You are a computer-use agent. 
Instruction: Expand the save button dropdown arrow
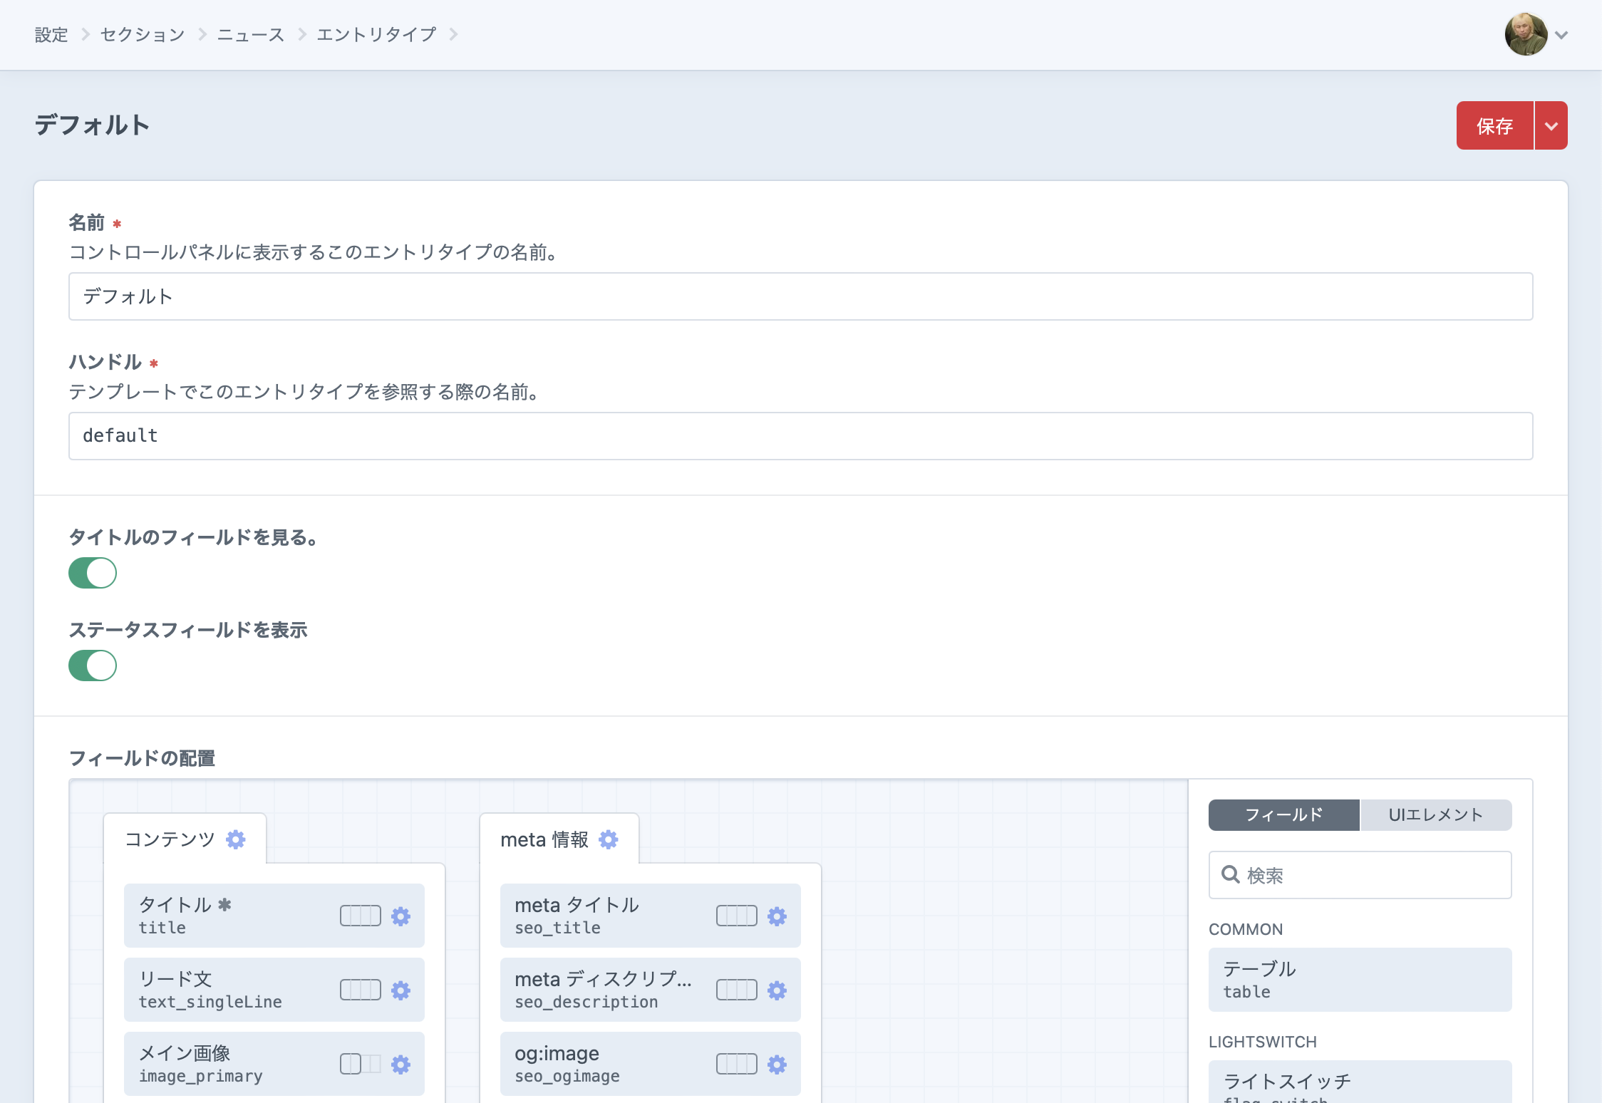point(1551,126)
